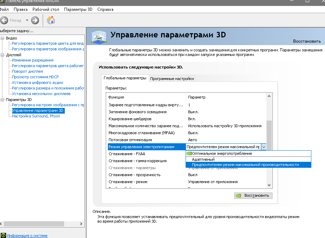Select Управление параметрами 3D tree item
325x238 pixels.
[38, 111]
